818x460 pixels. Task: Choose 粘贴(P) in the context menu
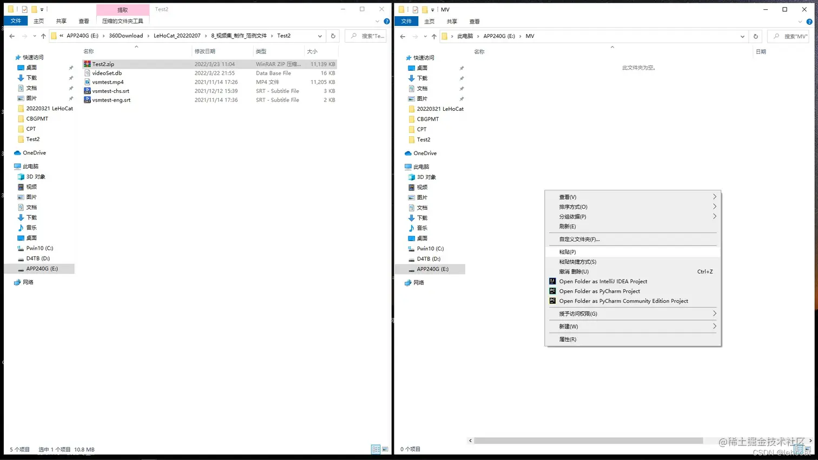coord(633,252)
